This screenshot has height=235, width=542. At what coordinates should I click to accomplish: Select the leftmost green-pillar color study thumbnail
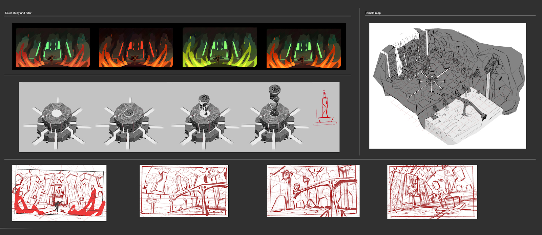tap(53, 48)
